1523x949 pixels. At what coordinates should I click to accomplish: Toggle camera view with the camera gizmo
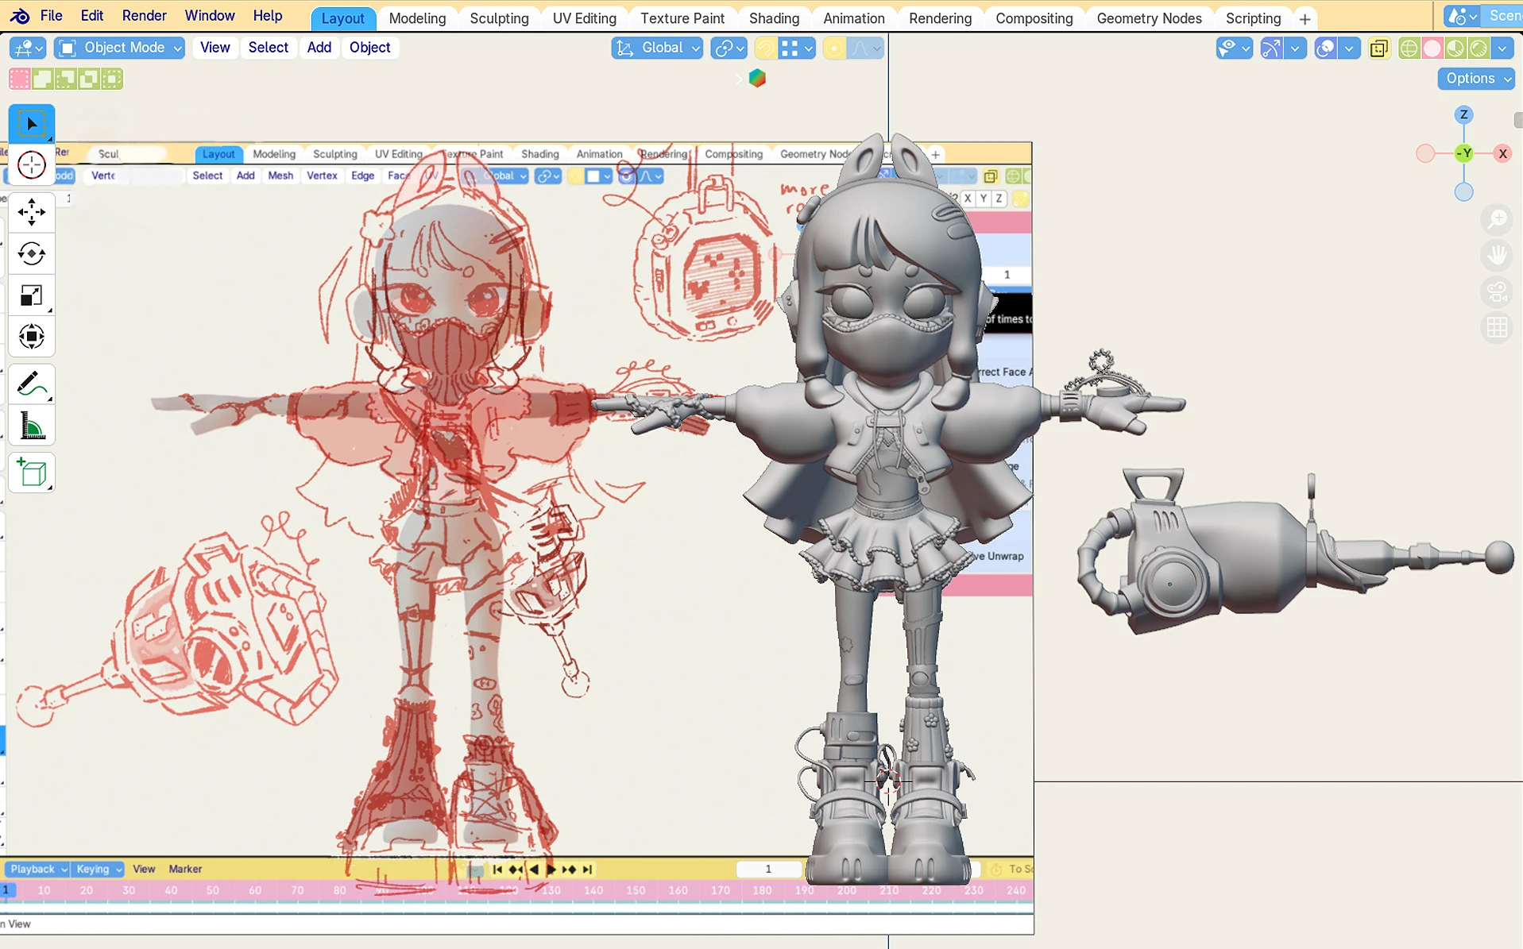pyautogui.click(x=1497, y=292)
